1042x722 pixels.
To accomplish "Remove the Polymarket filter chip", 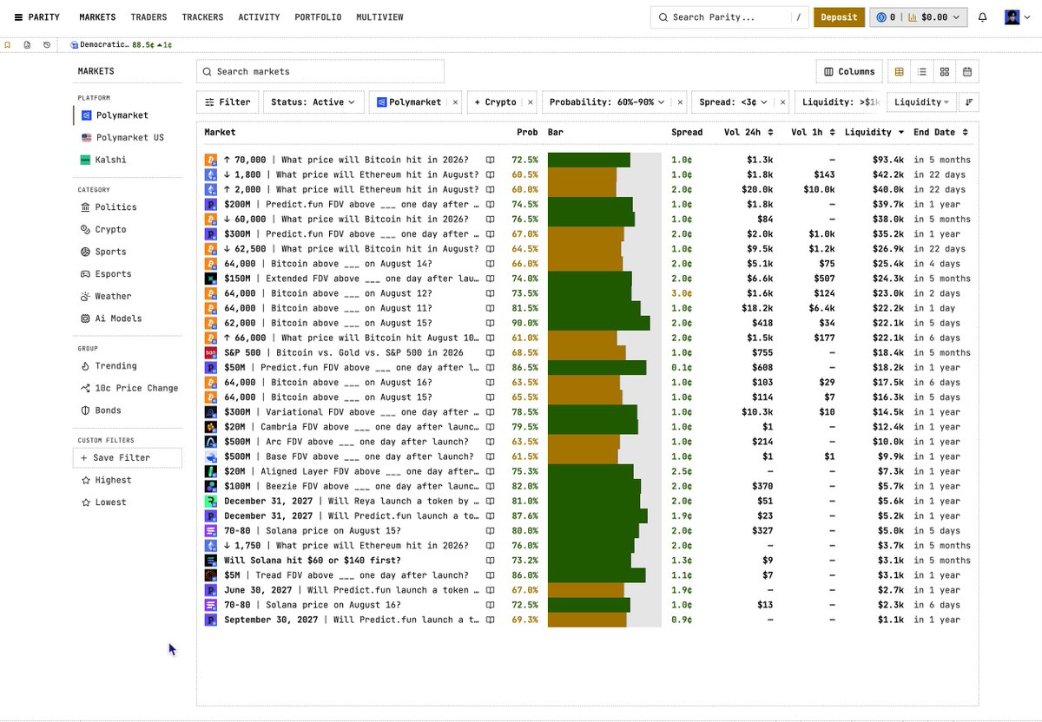I will click(455, 102).
